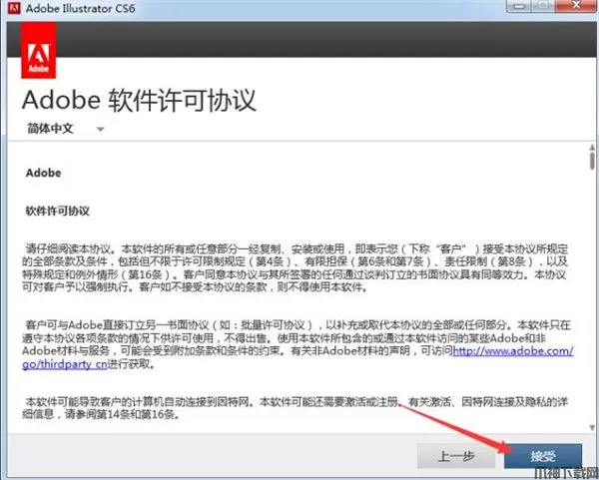Click the red Adobe logo
This screenshot has width=599, height=480.
(x=39, y=51)
